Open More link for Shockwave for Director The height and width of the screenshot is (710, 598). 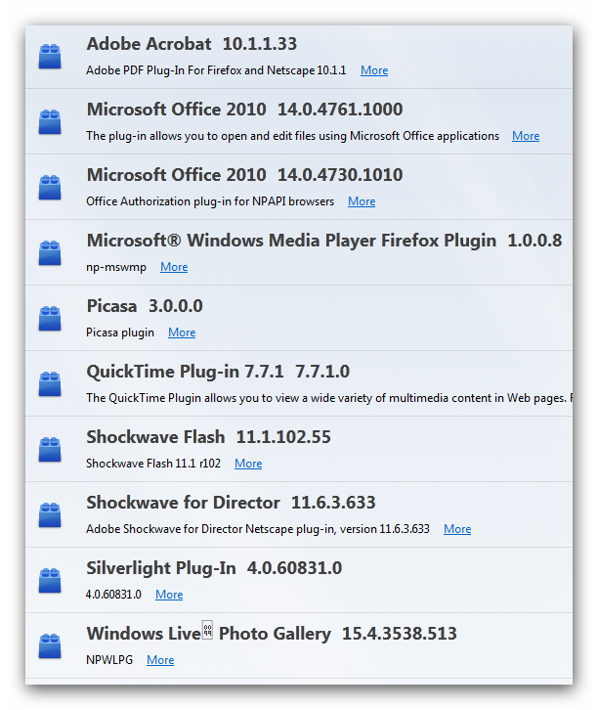click(x=457, y=529)
